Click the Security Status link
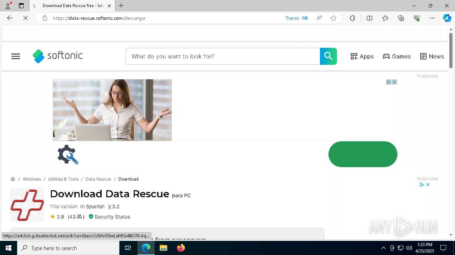455x255 pixels. (x=109, y=217)
